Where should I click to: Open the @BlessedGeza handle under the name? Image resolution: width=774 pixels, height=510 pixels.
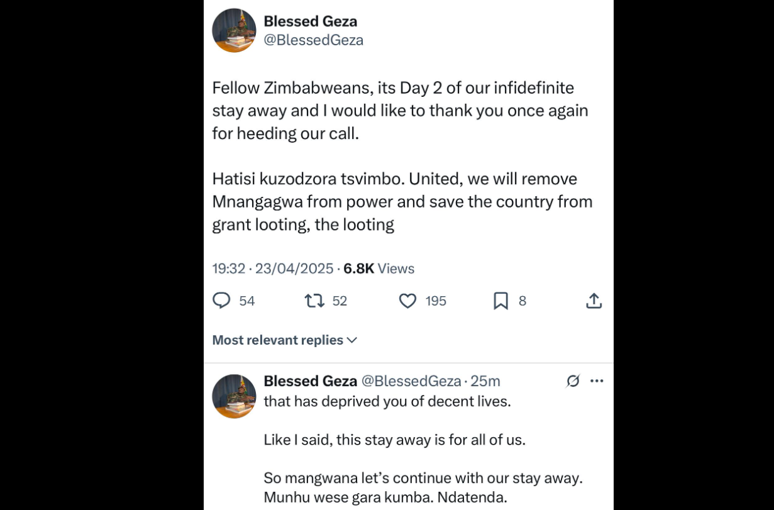313,40
